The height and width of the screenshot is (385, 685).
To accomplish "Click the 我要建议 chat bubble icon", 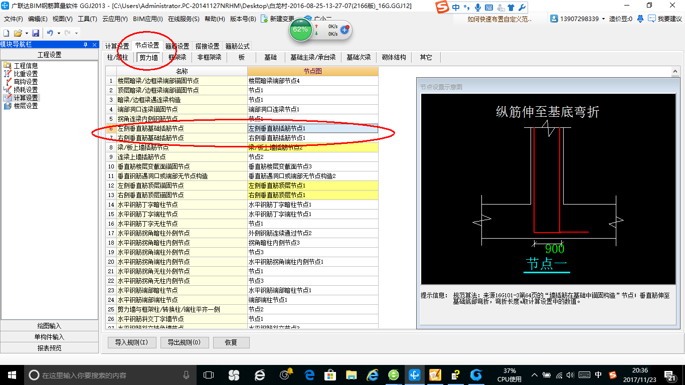I will 651,19.
